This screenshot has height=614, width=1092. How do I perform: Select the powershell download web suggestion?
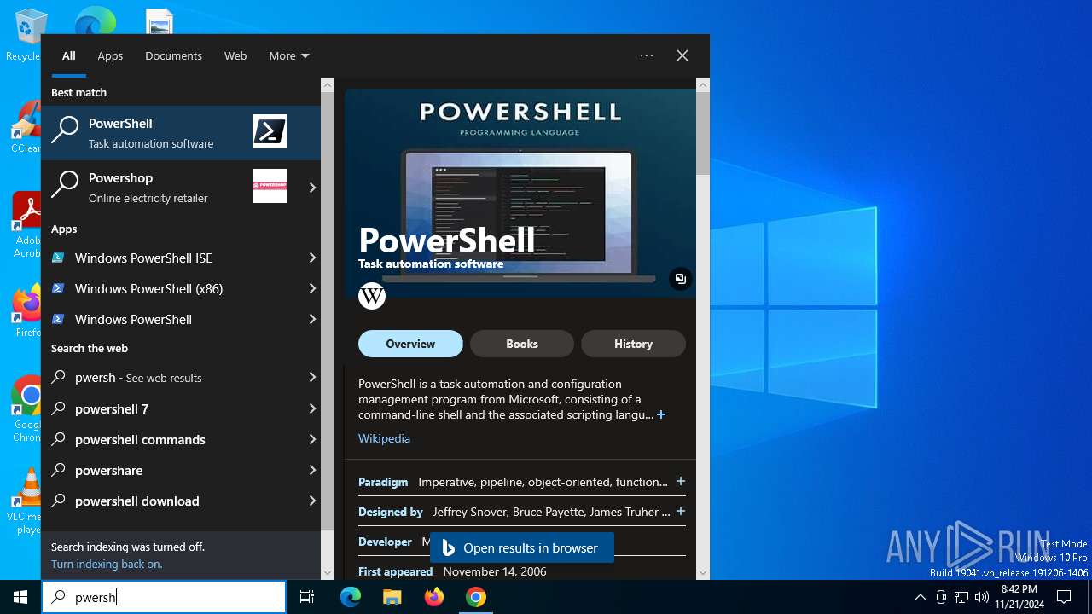tap(172, 501)
